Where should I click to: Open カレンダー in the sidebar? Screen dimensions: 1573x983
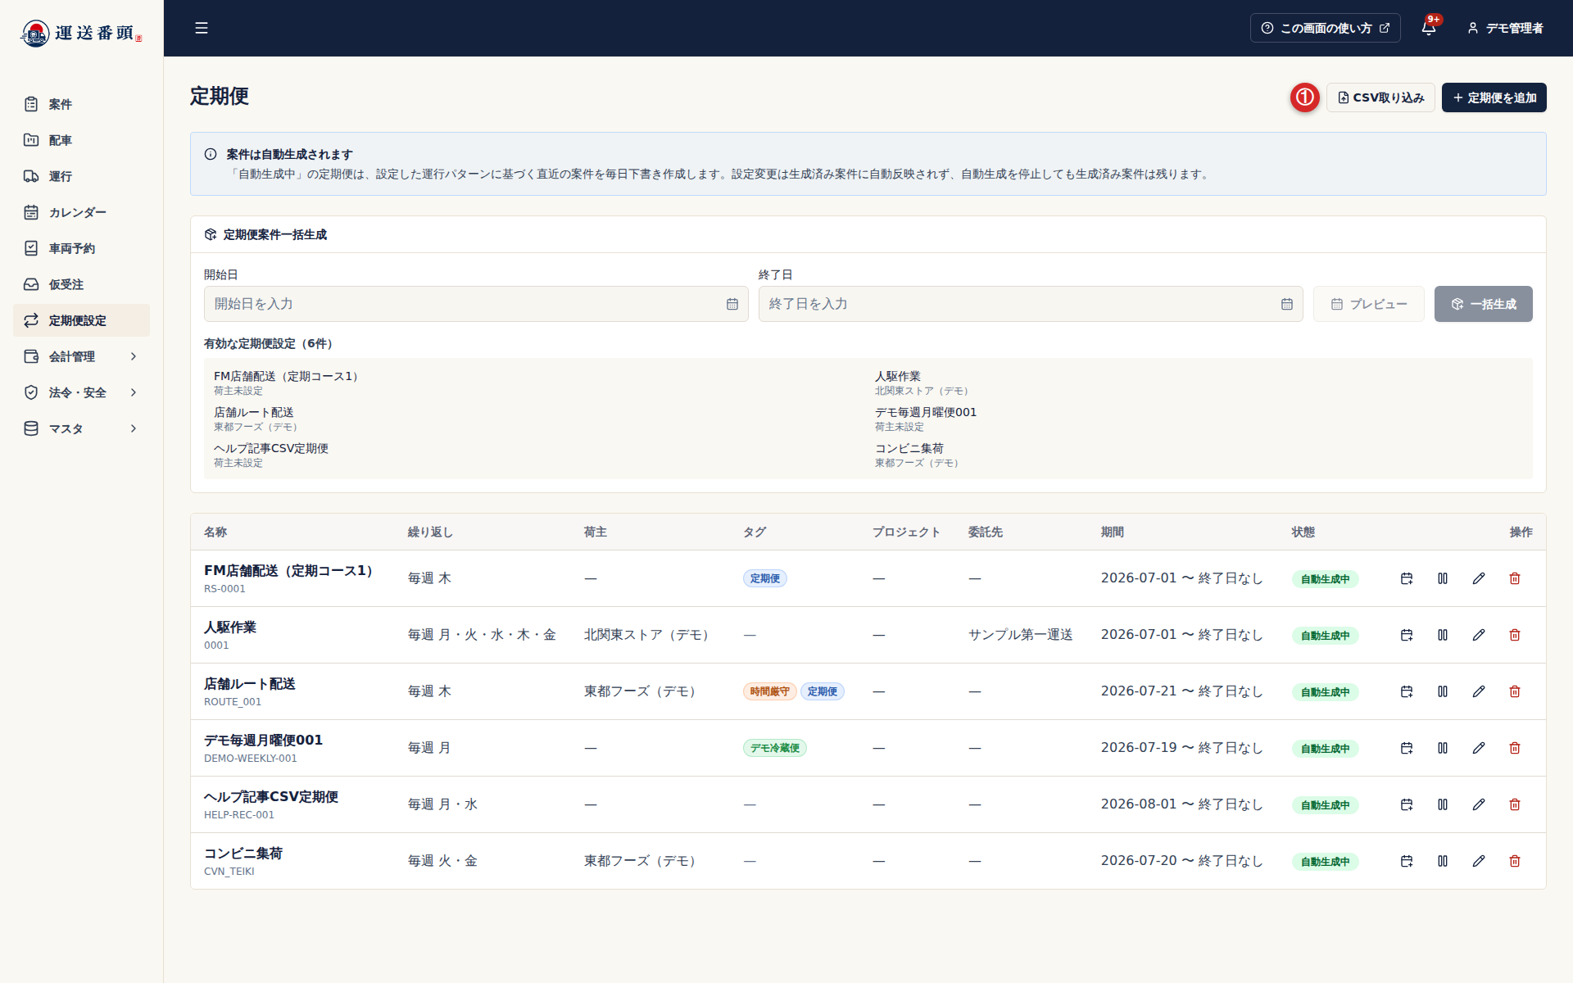pyautogui.click(x=81, y=212)
